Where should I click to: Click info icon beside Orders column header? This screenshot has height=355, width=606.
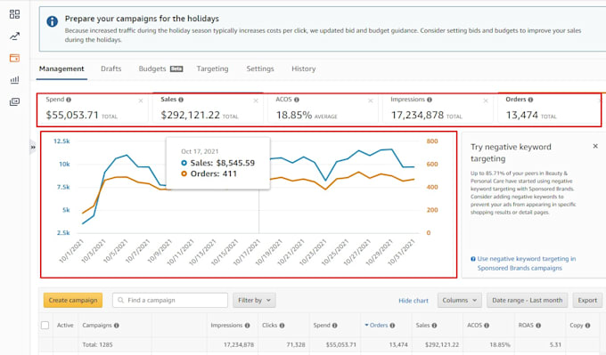pos(392,326)
